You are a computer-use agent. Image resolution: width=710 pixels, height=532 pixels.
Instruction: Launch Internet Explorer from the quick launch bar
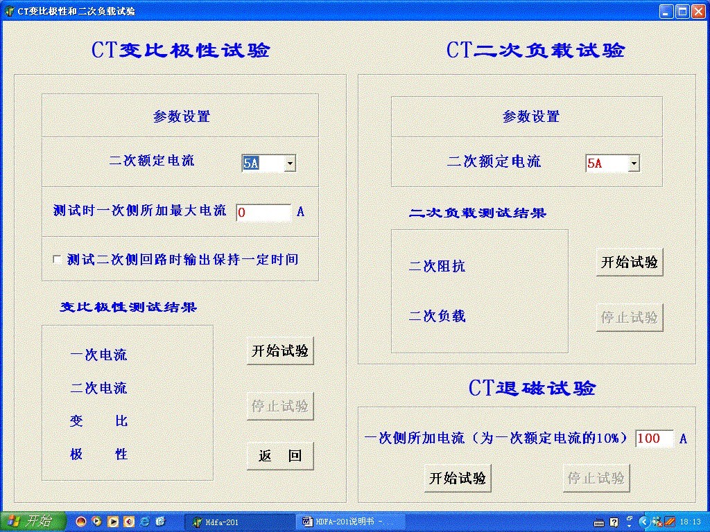(x=144, y=522)
